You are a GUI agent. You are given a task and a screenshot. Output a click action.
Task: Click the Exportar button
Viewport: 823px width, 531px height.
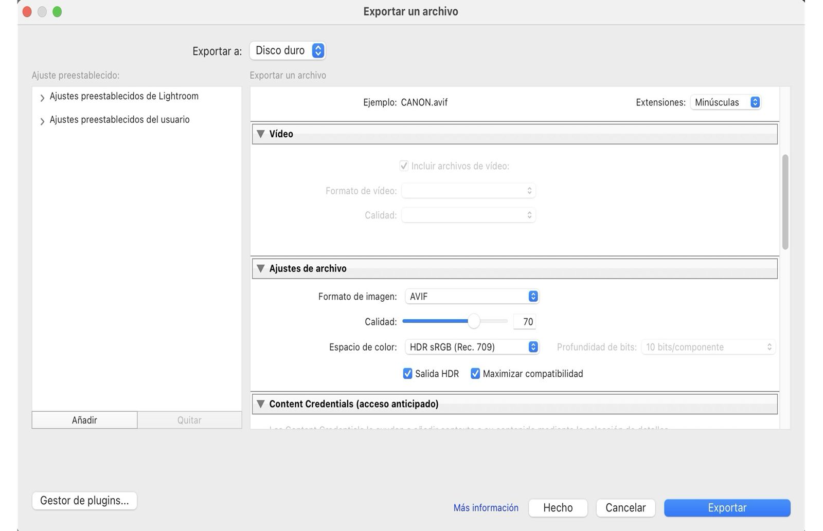click(727, 507)
